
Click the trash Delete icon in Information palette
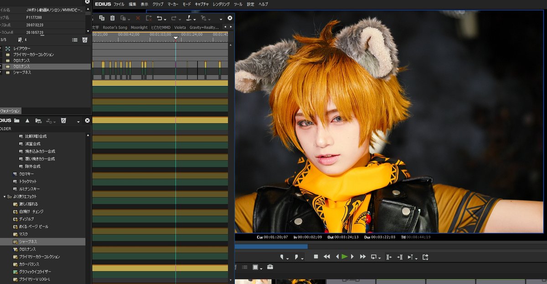point(84,40)
